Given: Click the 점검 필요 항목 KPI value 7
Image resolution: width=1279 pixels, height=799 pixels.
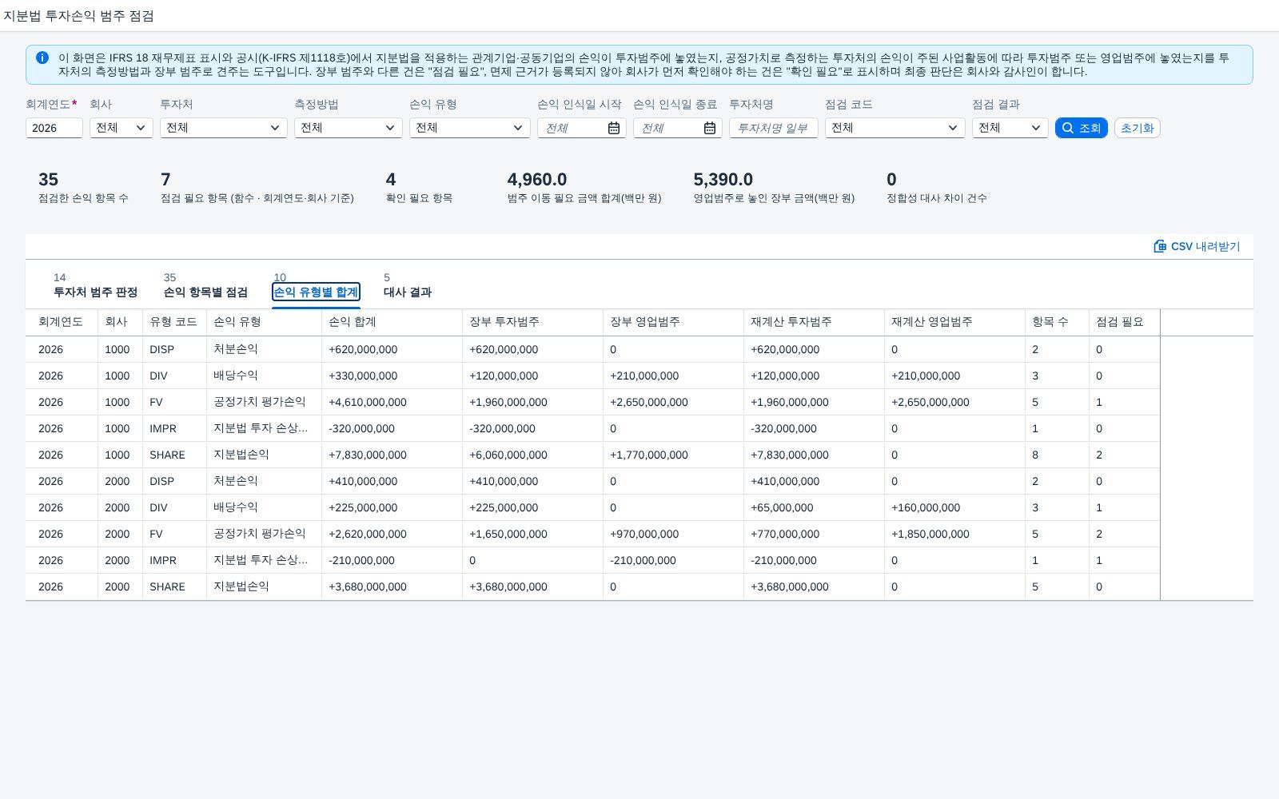Looking at the screenshot, I should point(165,180).
